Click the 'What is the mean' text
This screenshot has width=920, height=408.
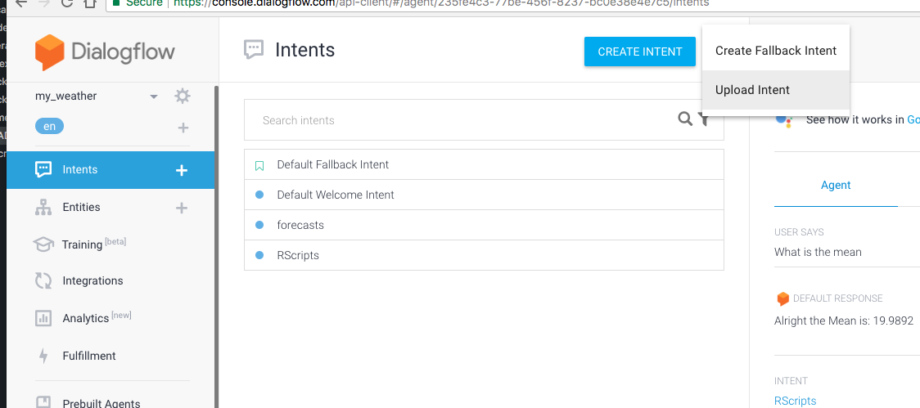point(818,252)
